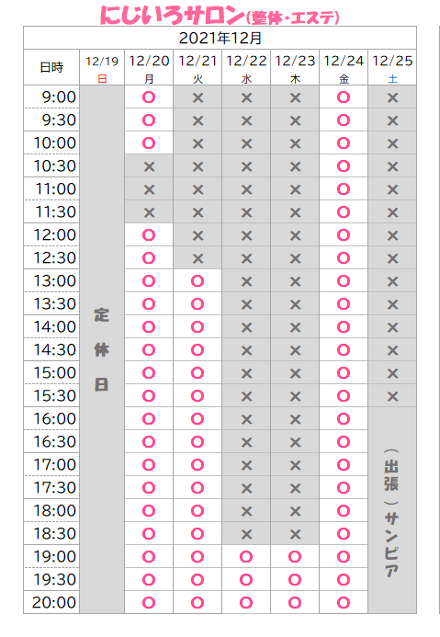Image resolution: width=440 pixels, height=637 pixels.
Task: Select the 18:30 circle on Tuesday 12/21
Action: point(197,533)
